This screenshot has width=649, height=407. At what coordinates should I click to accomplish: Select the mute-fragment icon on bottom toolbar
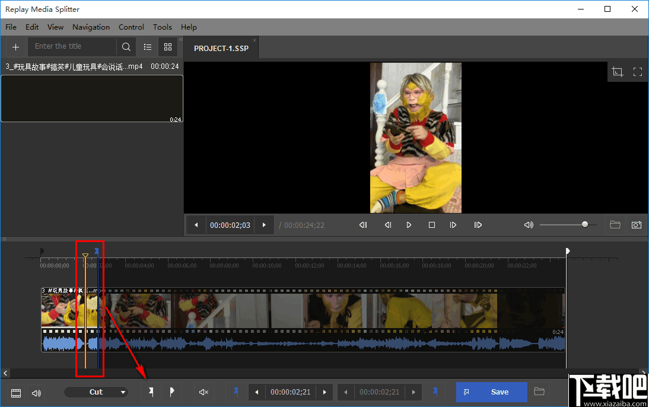coord(203,392)
